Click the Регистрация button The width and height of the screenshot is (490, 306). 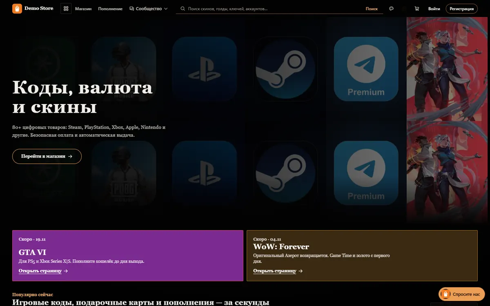[x=461, y=9]
